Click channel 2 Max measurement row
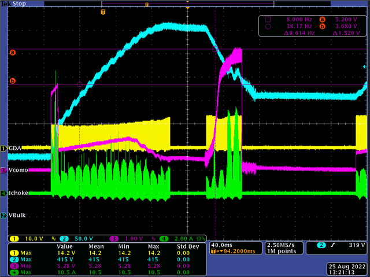Image resolution: width=370 pixels, height=277 pixels. click(107, 260)
